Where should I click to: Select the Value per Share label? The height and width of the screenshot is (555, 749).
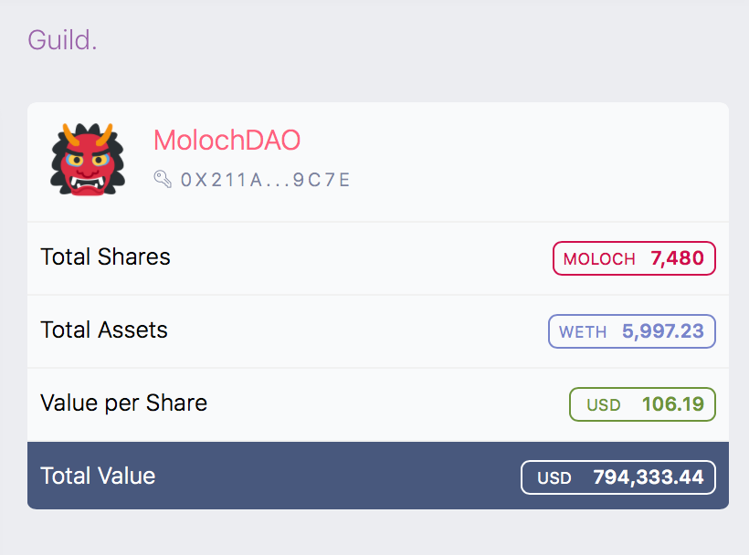123,403
